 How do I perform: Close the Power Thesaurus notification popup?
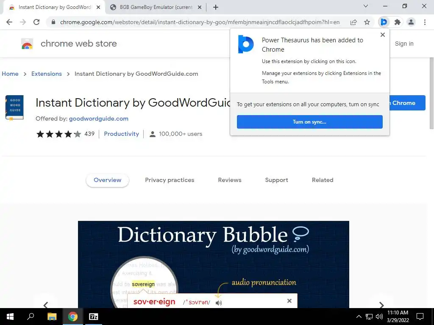[383, 35]
